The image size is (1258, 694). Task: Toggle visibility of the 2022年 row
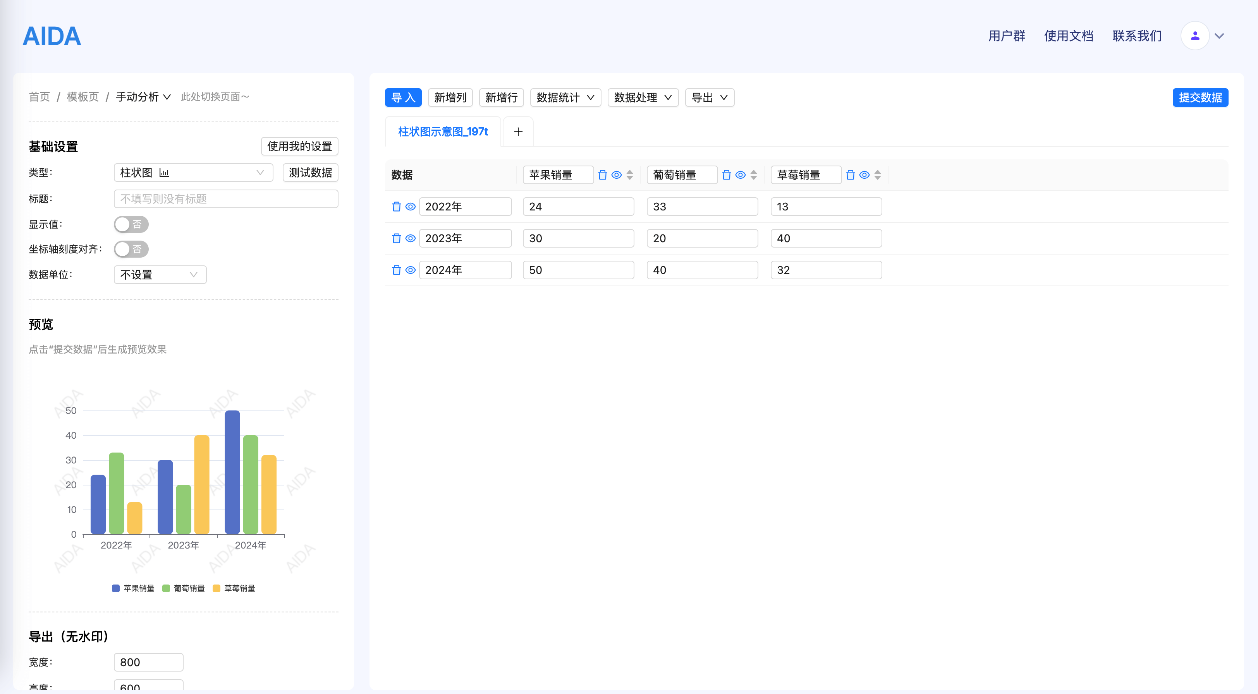pyautogui.click(x=411, y=206)
